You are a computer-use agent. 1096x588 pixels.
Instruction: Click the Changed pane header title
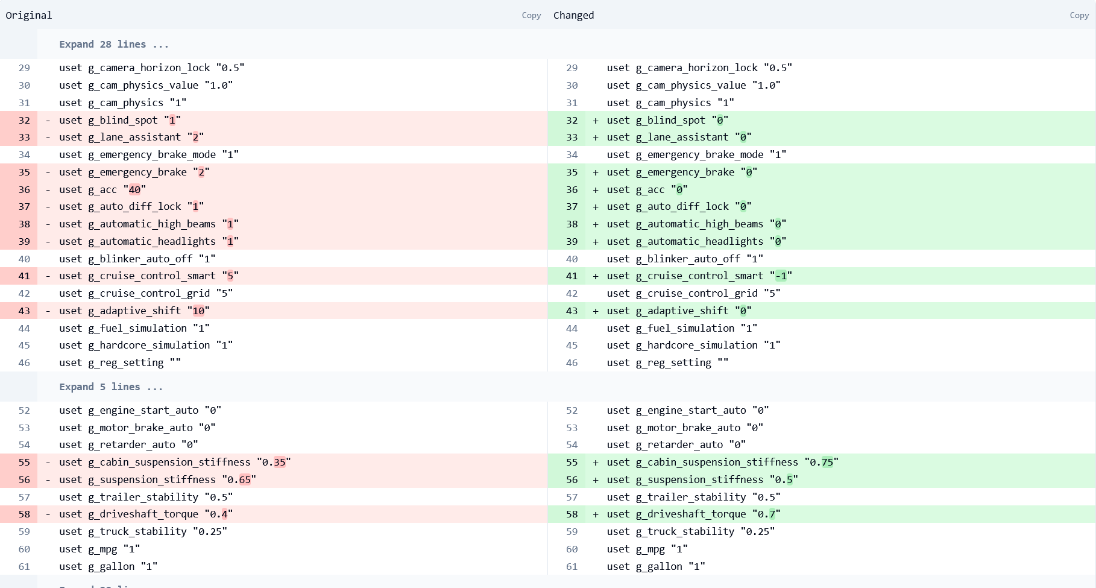coord(573,15)
